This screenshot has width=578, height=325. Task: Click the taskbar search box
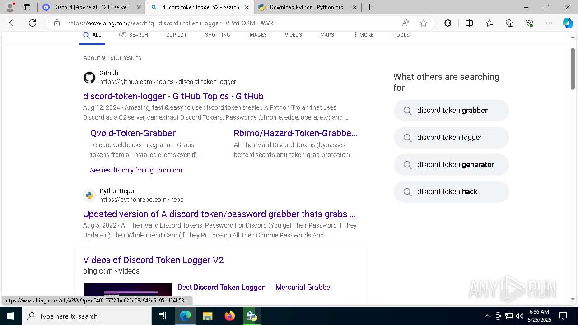coord(87,316)
